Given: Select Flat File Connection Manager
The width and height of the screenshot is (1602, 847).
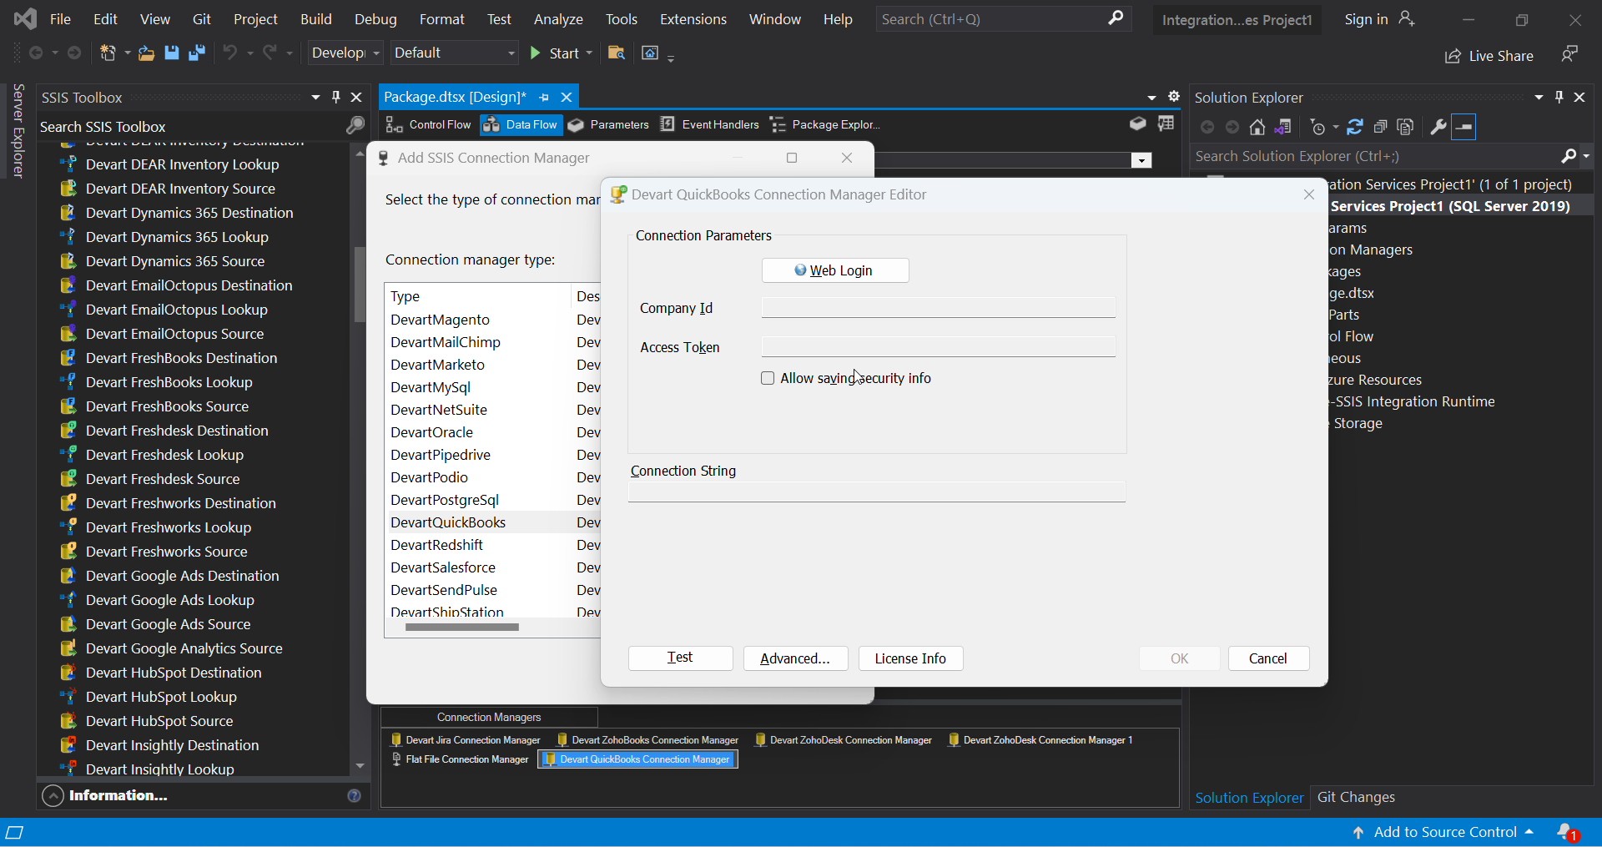Looking at the screenshot, I should (460, 759).
